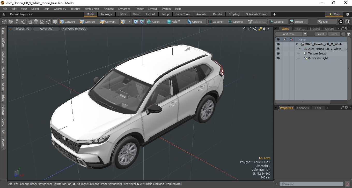
Task: Click the gray cube primitive icon
Action: pos(55,22)
